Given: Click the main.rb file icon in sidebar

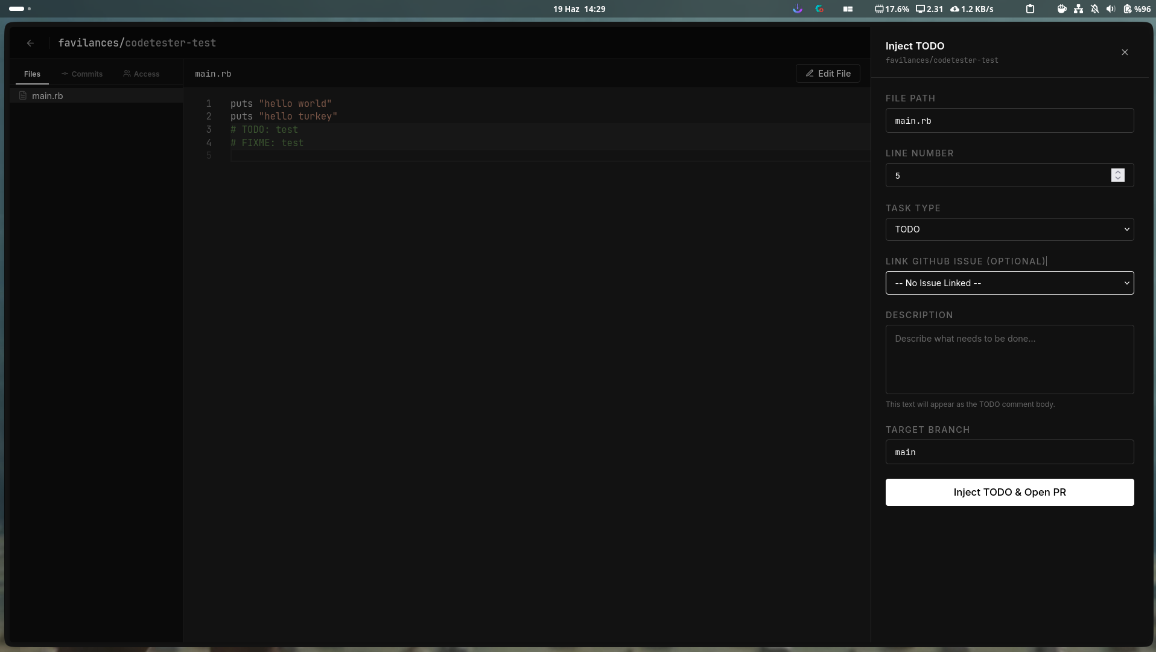Looking at the screenshot, I should [x=23, y=96].
